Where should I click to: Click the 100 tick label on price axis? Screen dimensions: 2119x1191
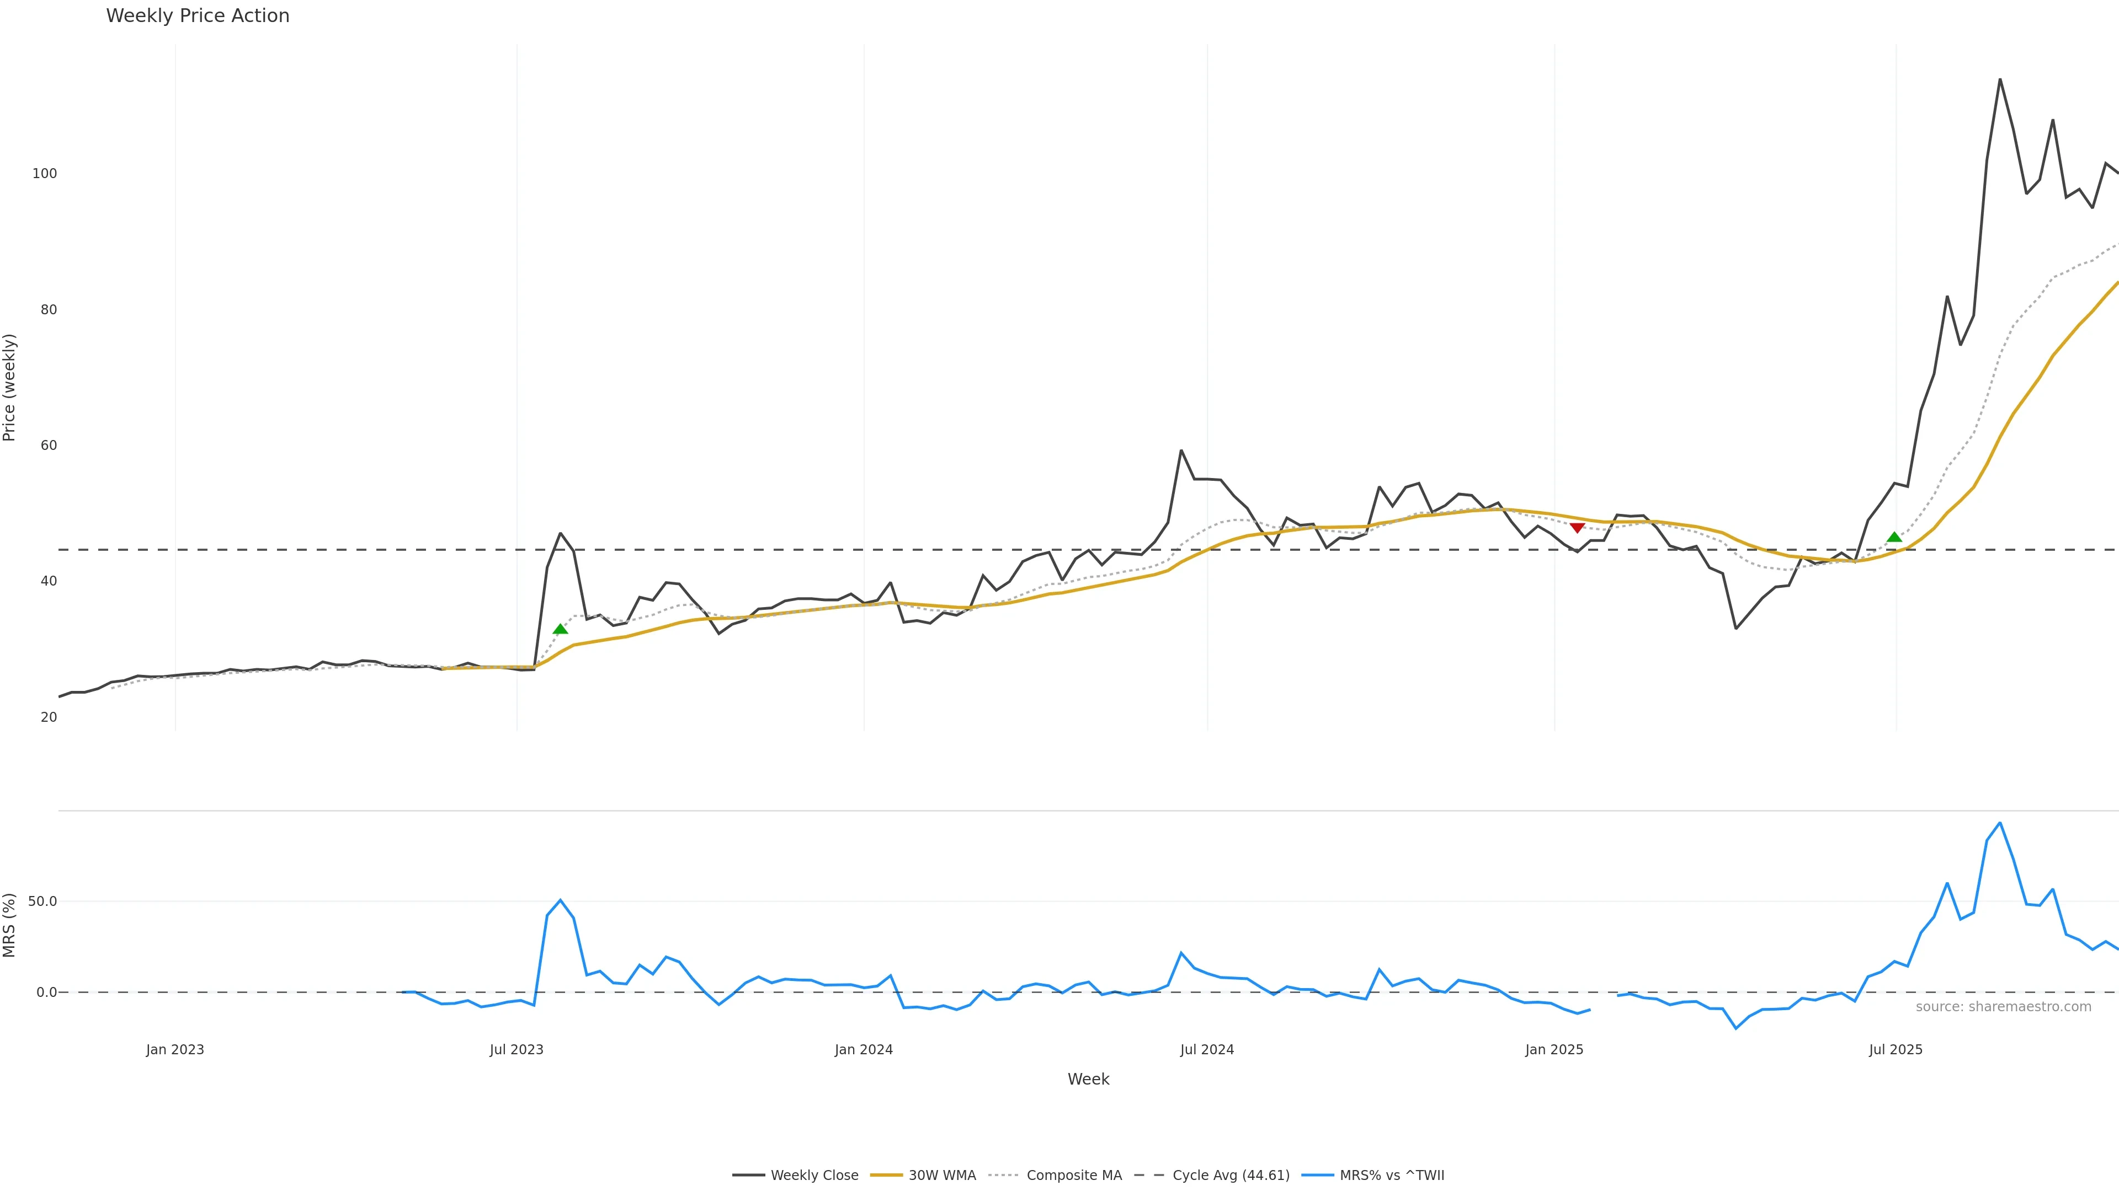(44, 174)
